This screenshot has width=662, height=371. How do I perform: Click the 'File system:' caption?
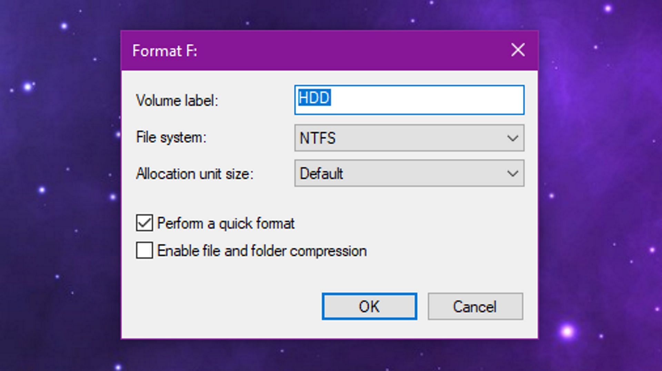click(x=171, y=137)
